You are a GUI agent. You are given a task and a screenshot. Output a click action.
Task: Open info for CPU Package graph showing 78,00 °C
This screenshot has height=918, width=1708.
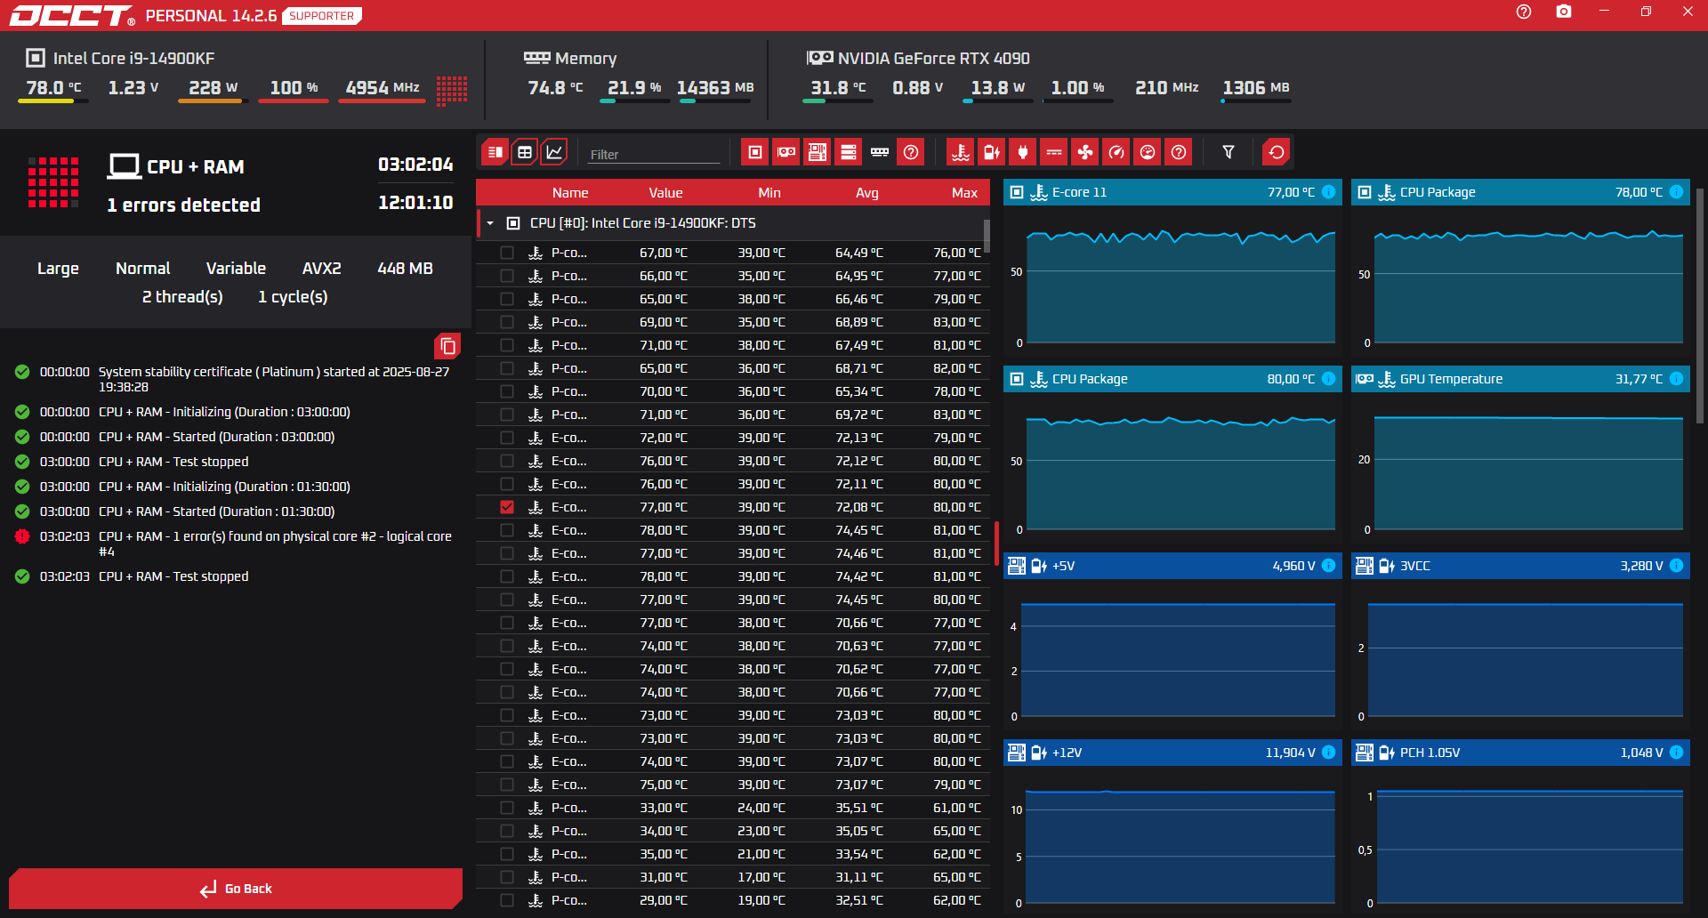[1676, 192]
